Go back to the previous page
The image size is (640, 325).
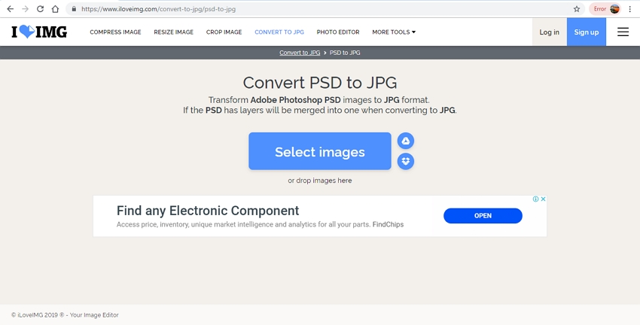10,9
